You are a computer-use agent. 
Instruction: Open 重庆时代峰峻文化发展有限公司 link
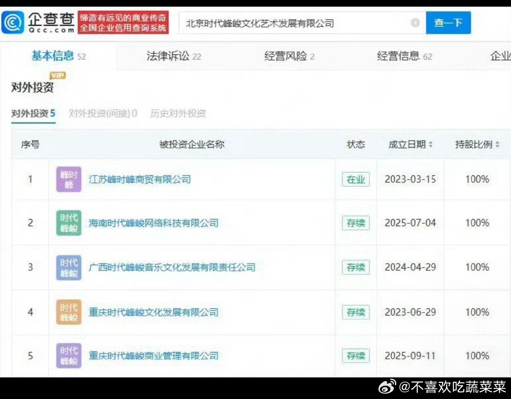[x=153, y=312]
